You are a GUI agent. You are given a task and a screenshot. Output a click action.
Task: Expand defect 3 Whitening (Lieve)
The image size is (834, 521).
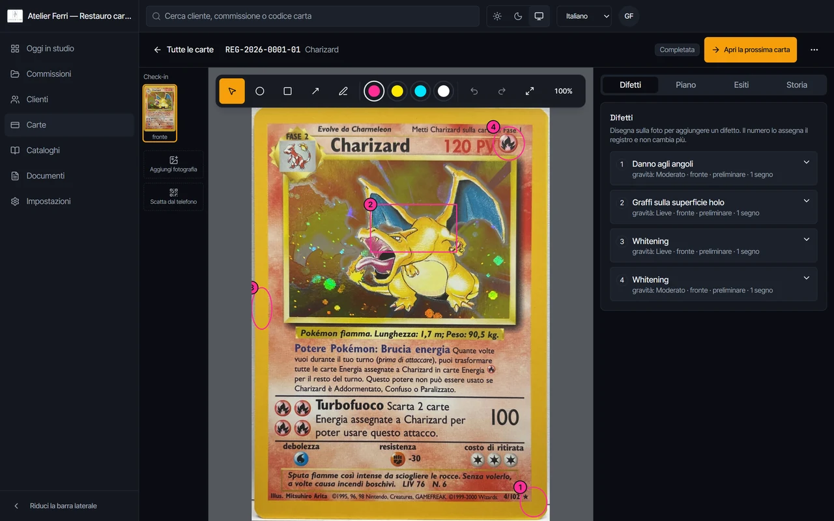click(713, 246)
